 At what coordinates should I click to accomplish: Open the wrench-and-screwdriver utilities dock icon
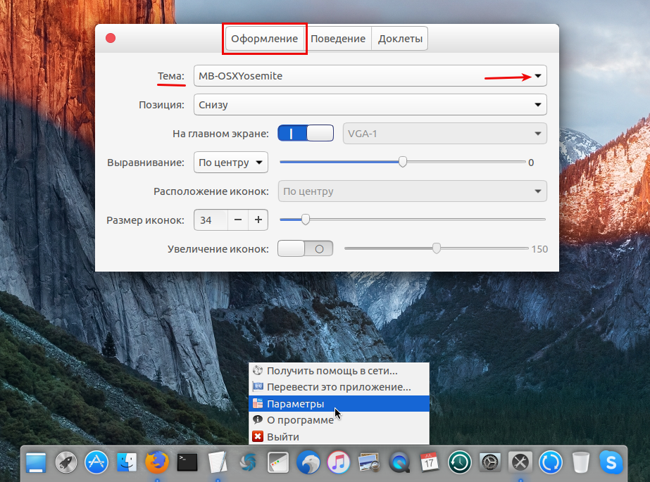tap(520, 462)
